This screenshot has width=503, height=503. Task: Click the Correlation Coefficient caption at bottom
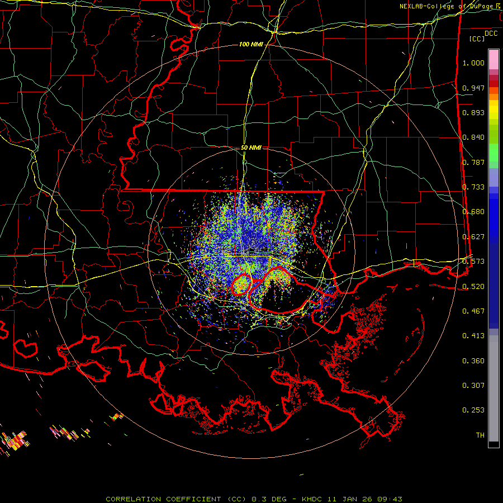[x=254, y=499]
